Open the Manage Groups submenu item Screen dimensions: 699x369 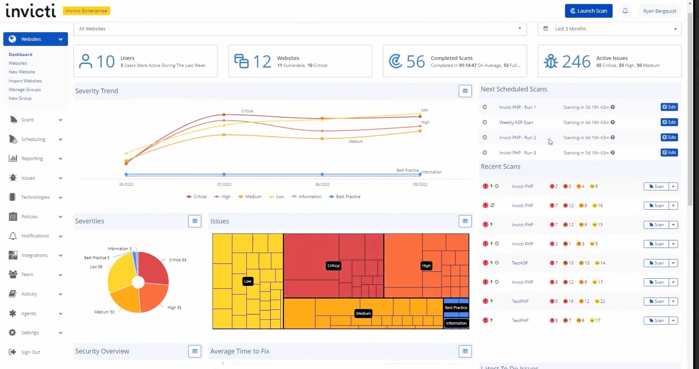click(x=25, y=89)
